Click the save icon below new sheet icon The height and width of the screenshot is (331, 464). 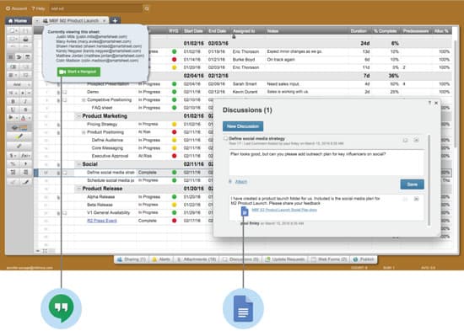click(x=13, y=39)
